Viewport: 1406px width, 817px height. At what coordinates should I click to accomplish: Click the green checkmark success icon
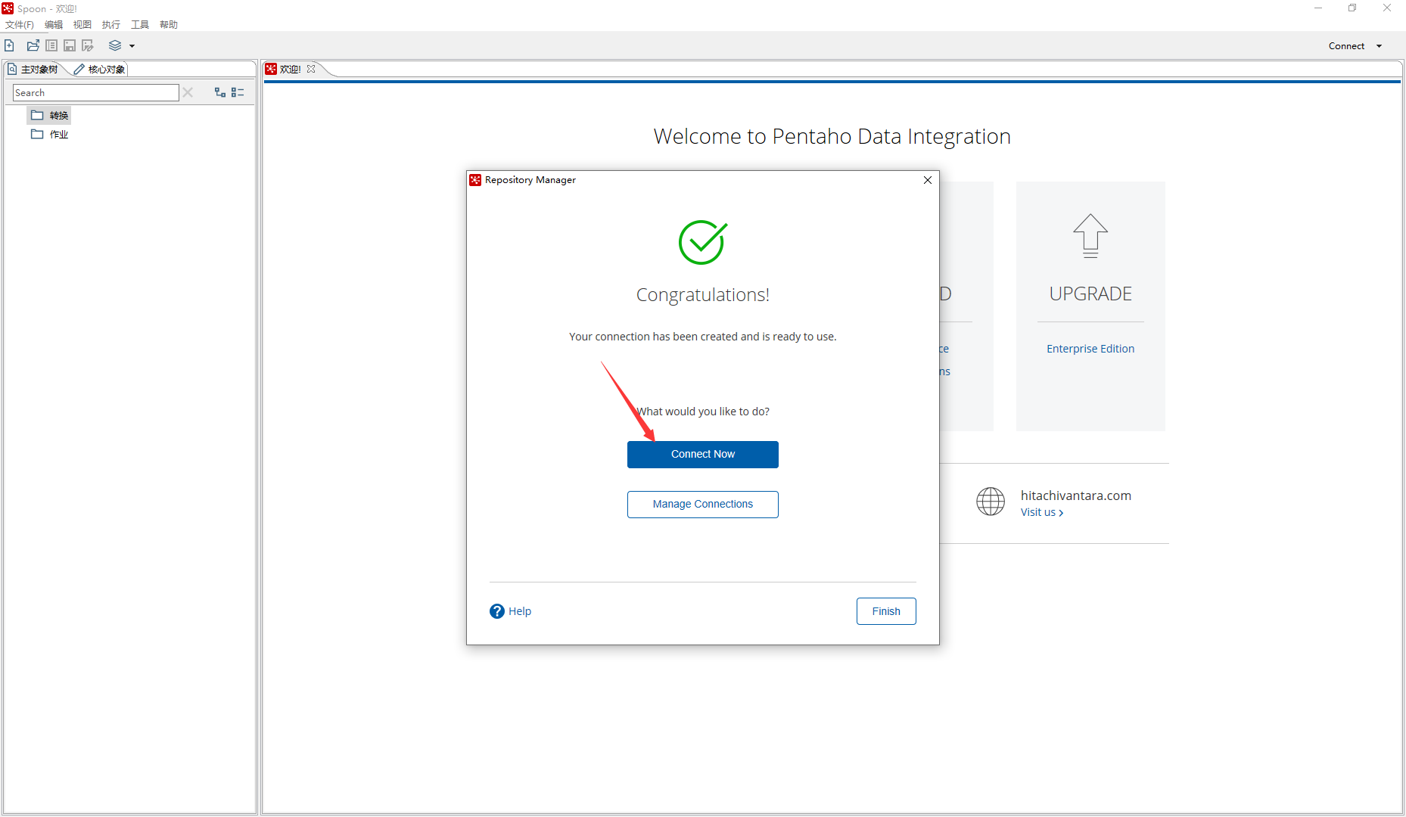point(703,242)
